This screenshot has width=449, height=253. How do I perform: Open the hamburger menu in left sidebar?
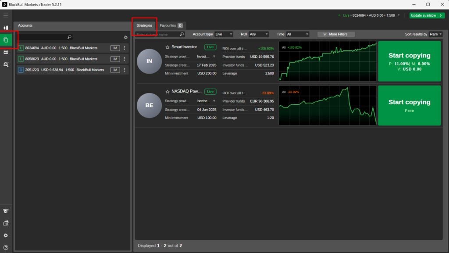click(6, 15)
